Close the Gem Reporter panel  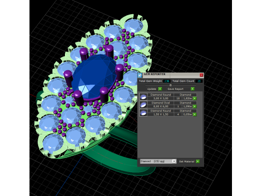tap(201, 75)
